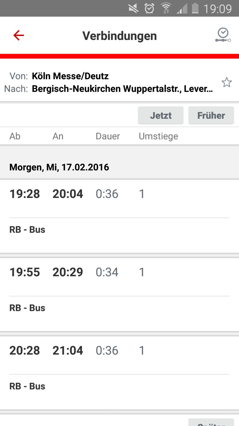Tap the battery indicator icon
This screenshot has width=239, height=426.
[195, 8]
